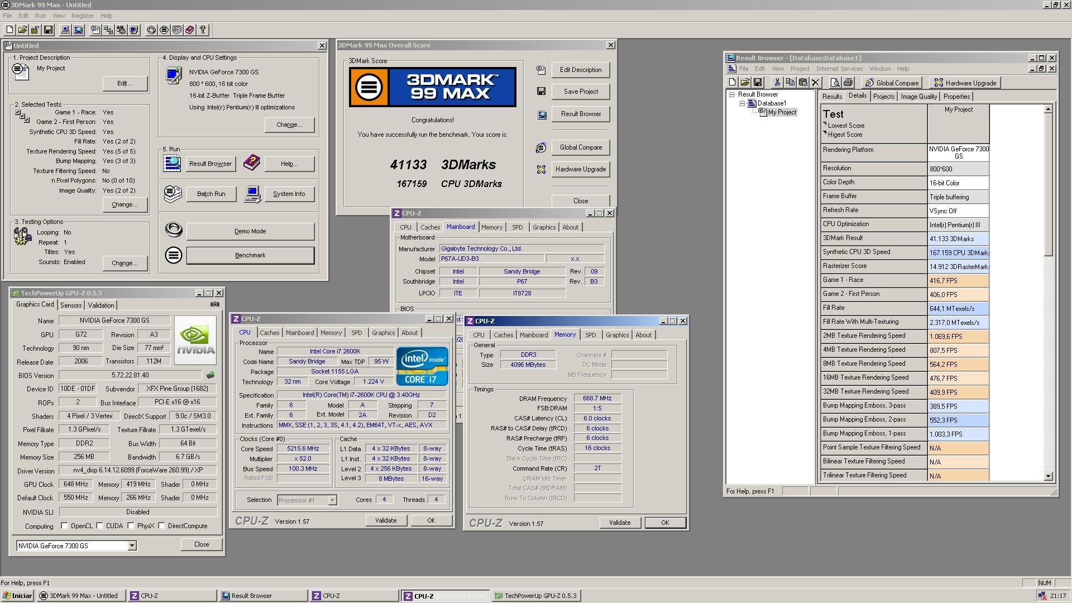Open Result Browser via the 3DMark toolbar magnifier icon
This screenshot has width=1072, height=603.
(78, 30)
